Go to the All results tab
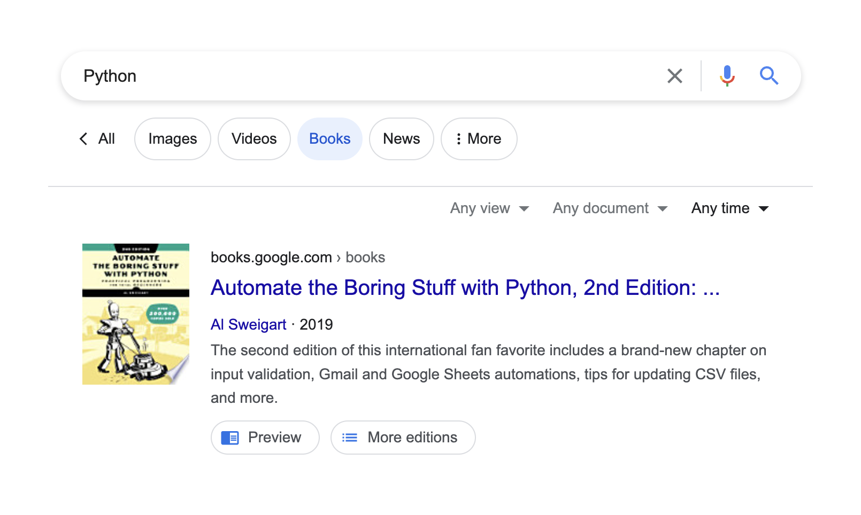The height and width of the screenshot is (515, 861). click(106, 139)
